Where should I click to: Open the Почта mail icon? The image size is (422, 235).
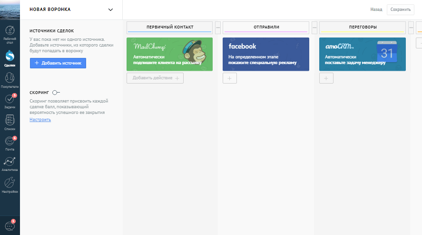[x=10, y=143]
